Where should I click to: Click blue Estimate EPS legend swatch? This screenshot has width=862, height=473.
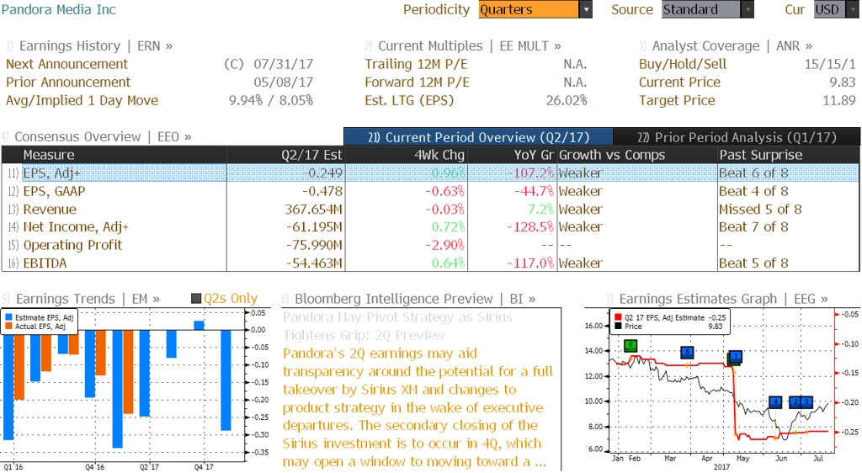click(8, 317)
